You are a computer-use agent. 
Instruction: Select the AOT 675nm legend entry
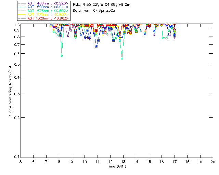coord(43,11)
